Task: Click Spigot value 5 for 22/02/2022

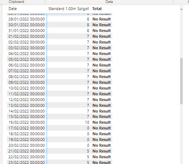Action: (88, 157)
